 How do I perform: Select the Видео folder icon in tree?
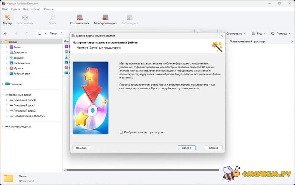point(11,47)
